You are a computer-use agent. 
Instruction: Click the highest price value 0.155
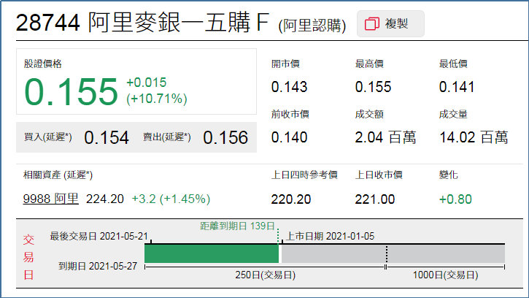[373, 87]
